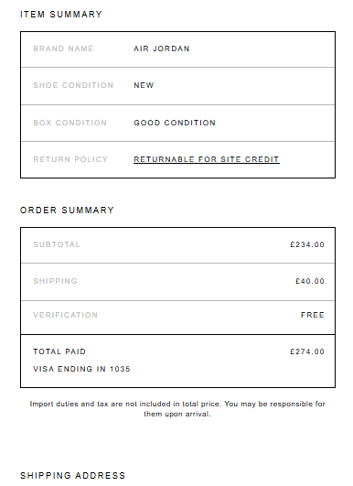The height and width of the screenshot is (486, 353).
Task: Select the Air Jordan brand name value
Action: point(161,49)
